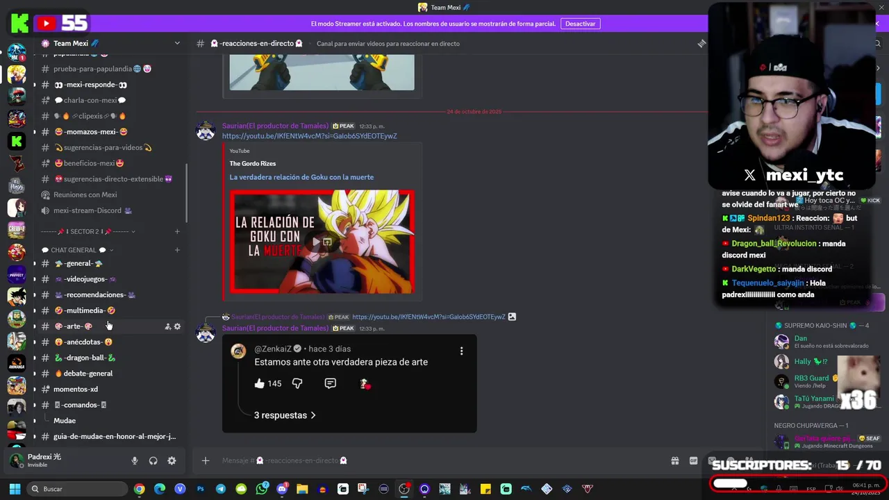This screenshot has height=500, width=889.
Task: Open File Explorer folder in taskbar
Action: point(302,489)
